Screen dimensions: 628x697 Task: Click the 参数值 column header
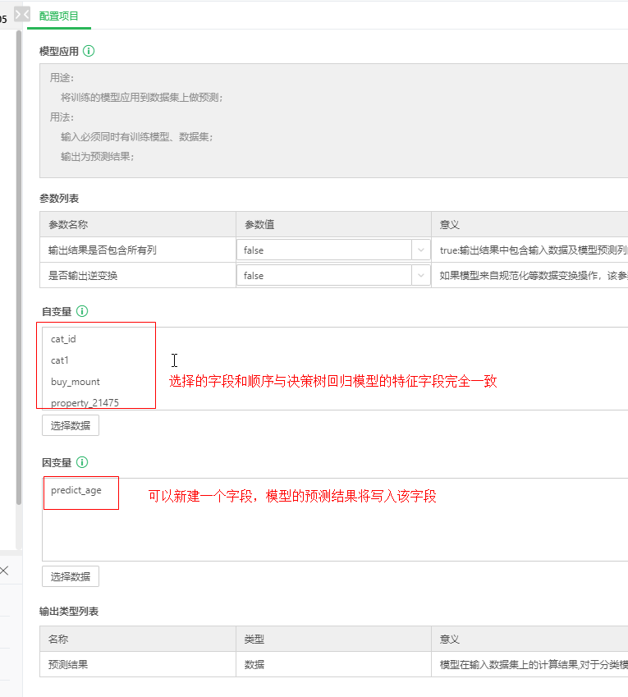click(259, 224)
